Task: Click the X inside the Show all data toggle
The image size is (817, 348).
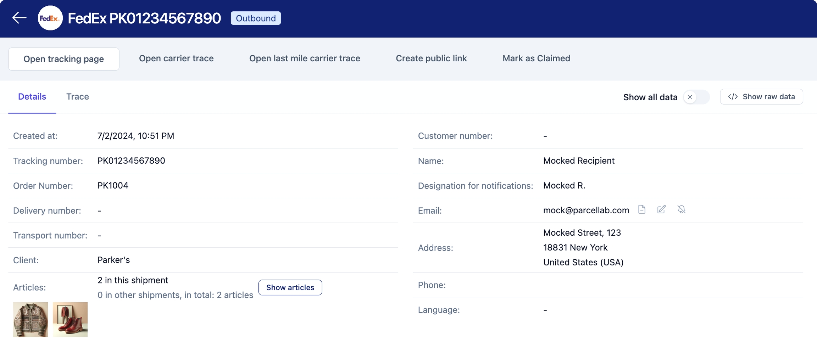Action: click(x=690, y=97)
